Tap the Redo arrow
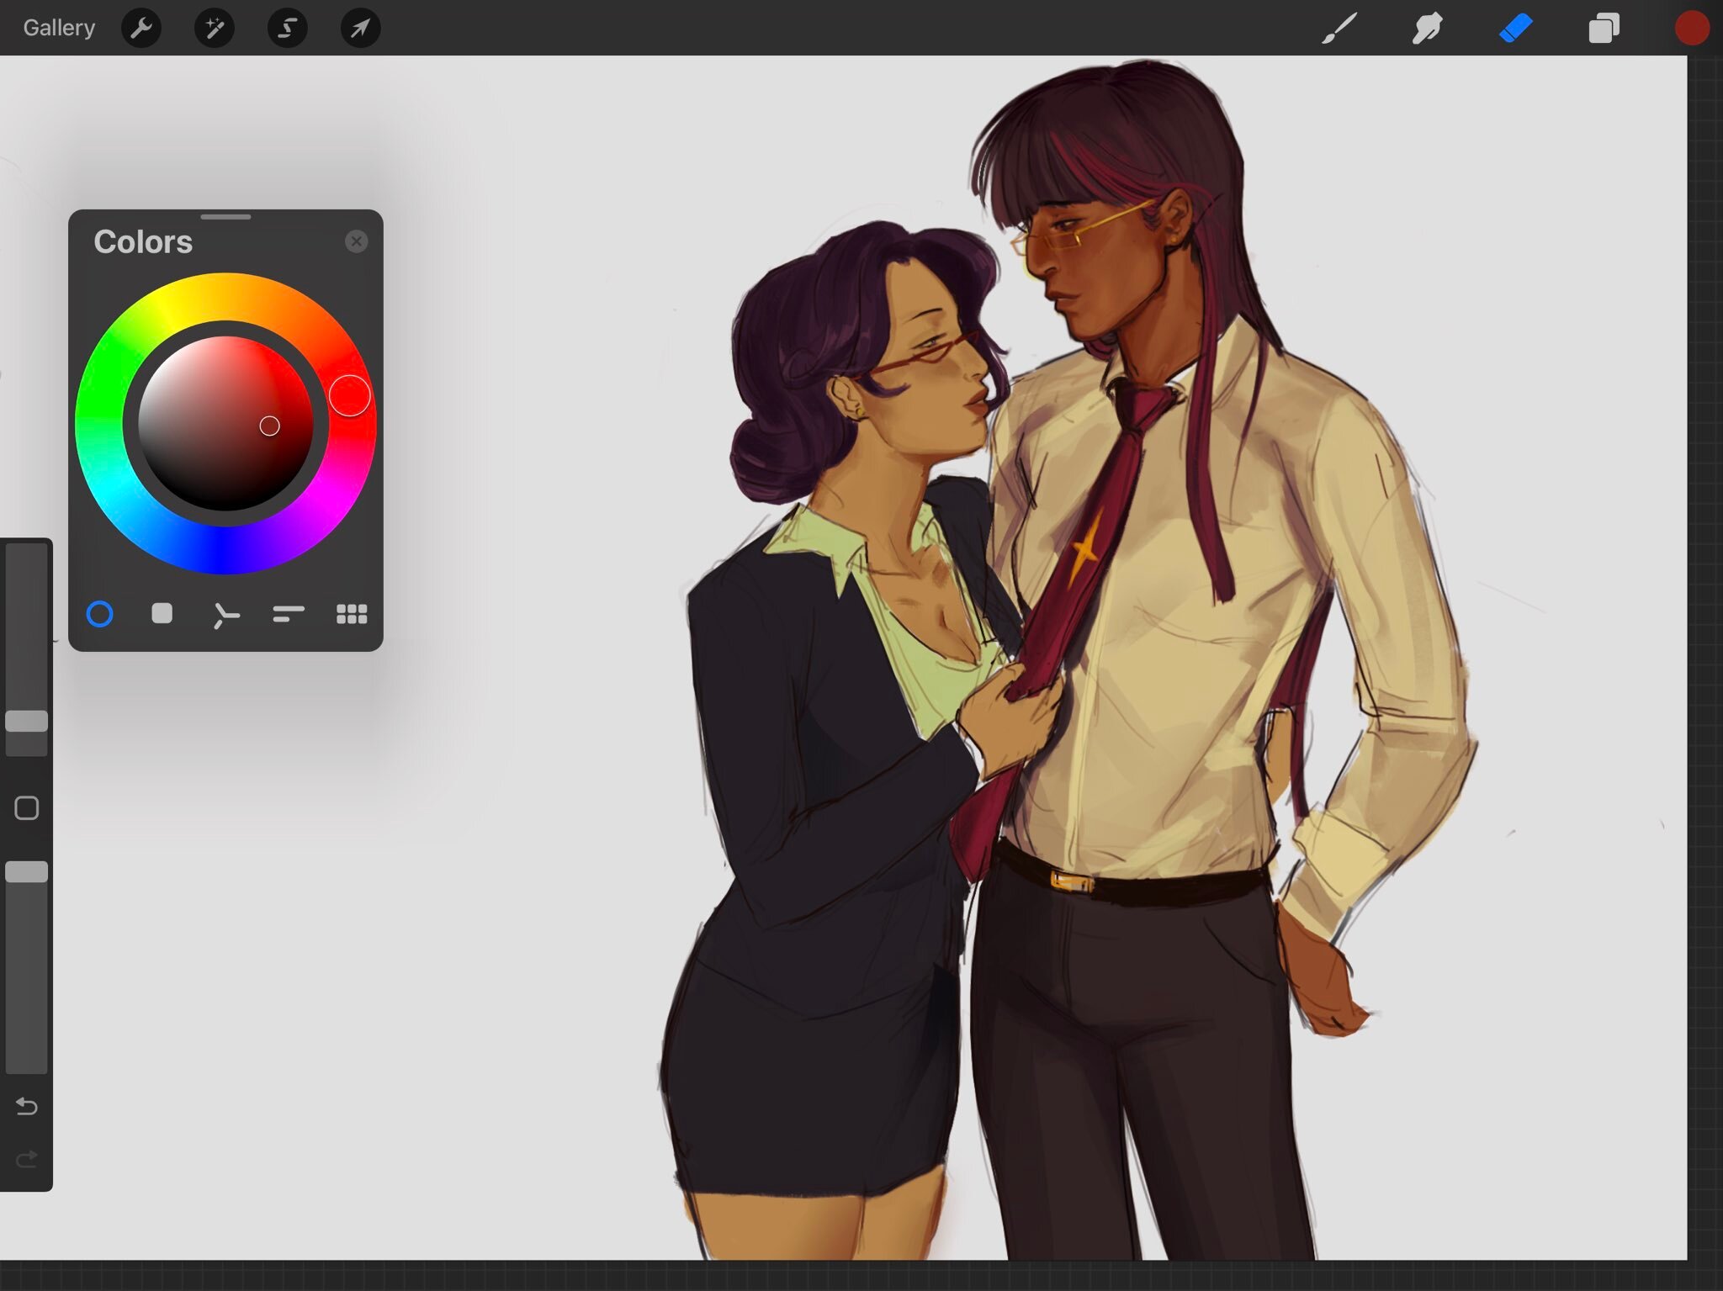 (x=27, y=1160)
